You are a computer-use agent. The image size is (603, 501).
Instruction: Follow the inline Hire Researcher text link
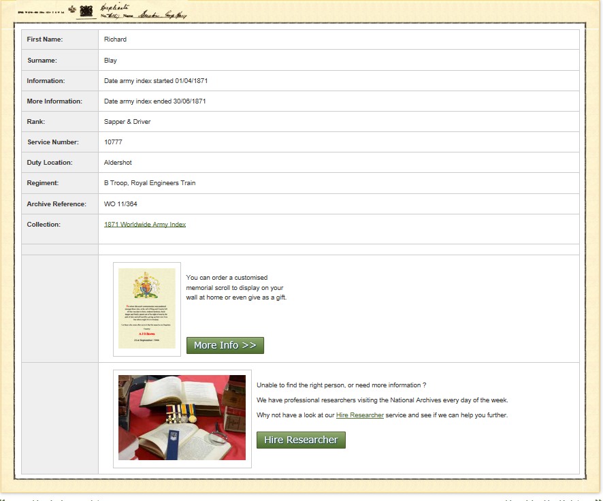tap(359, 415)
